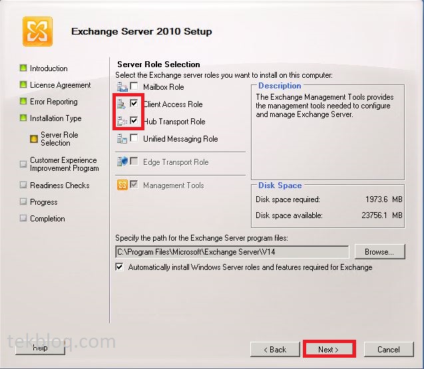Click the 1973.6 MB required value
Image resolution: width=424 pixels, height=369 pixels.
point(383,199)
